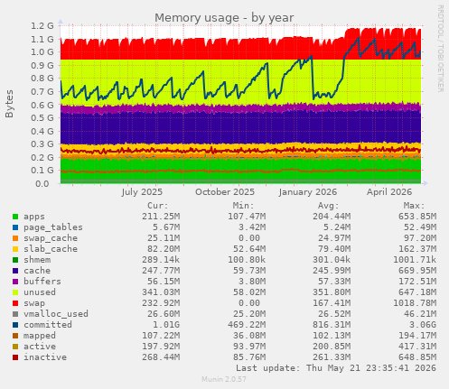Select the mapped legend label
449x389 pixels.
tap(40, 336)
